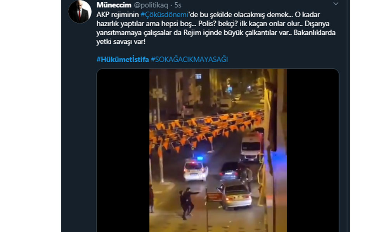This screenshot has width=388, height=232.
Task: Click the white police car in video
Action: pos(196,171)
